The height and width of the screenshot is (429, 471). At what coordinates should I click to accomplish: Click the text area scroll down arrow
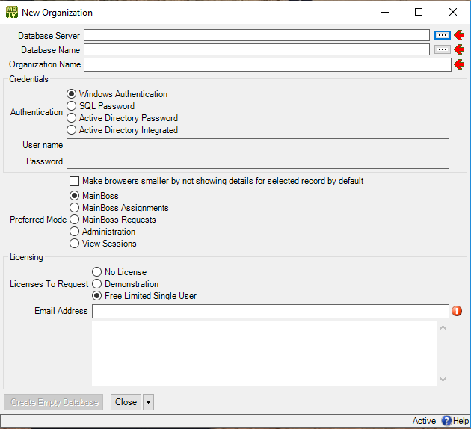[443, 380]
